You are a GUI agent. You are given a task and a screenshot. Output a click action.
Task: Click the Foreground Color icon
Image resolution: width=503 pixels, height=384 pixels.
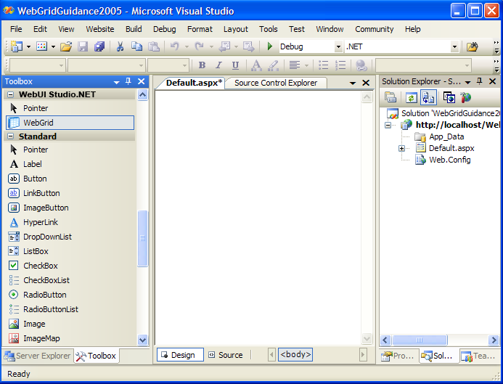(256, 65)
